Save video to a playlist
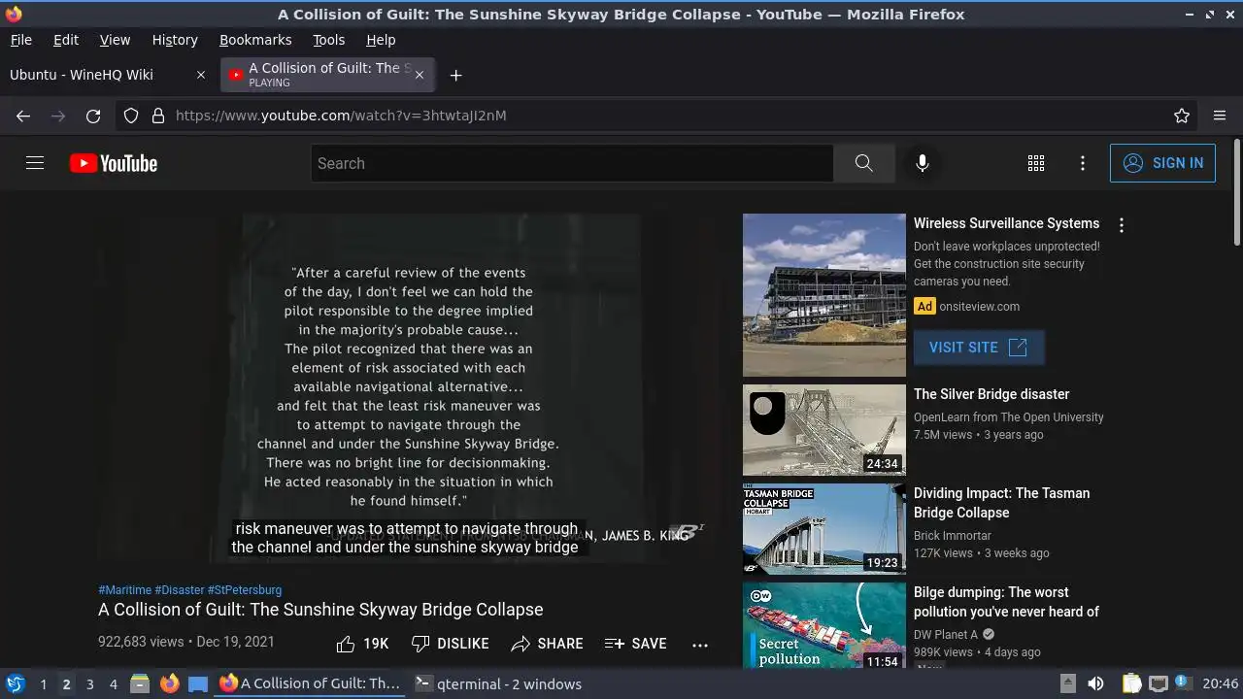Image resolution: width=1243 pixels, height=699 pixels. (635, 644)
